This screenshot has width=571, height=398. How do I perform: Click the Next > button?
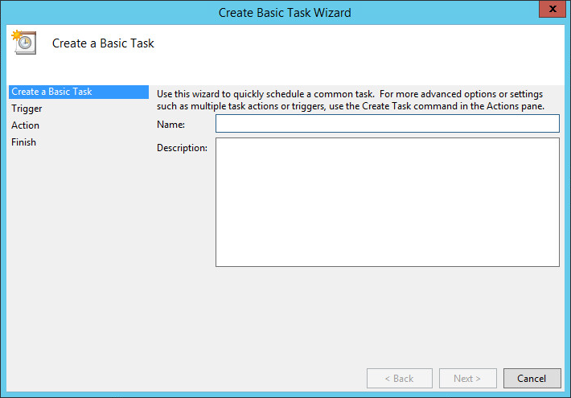click(467, 378)
